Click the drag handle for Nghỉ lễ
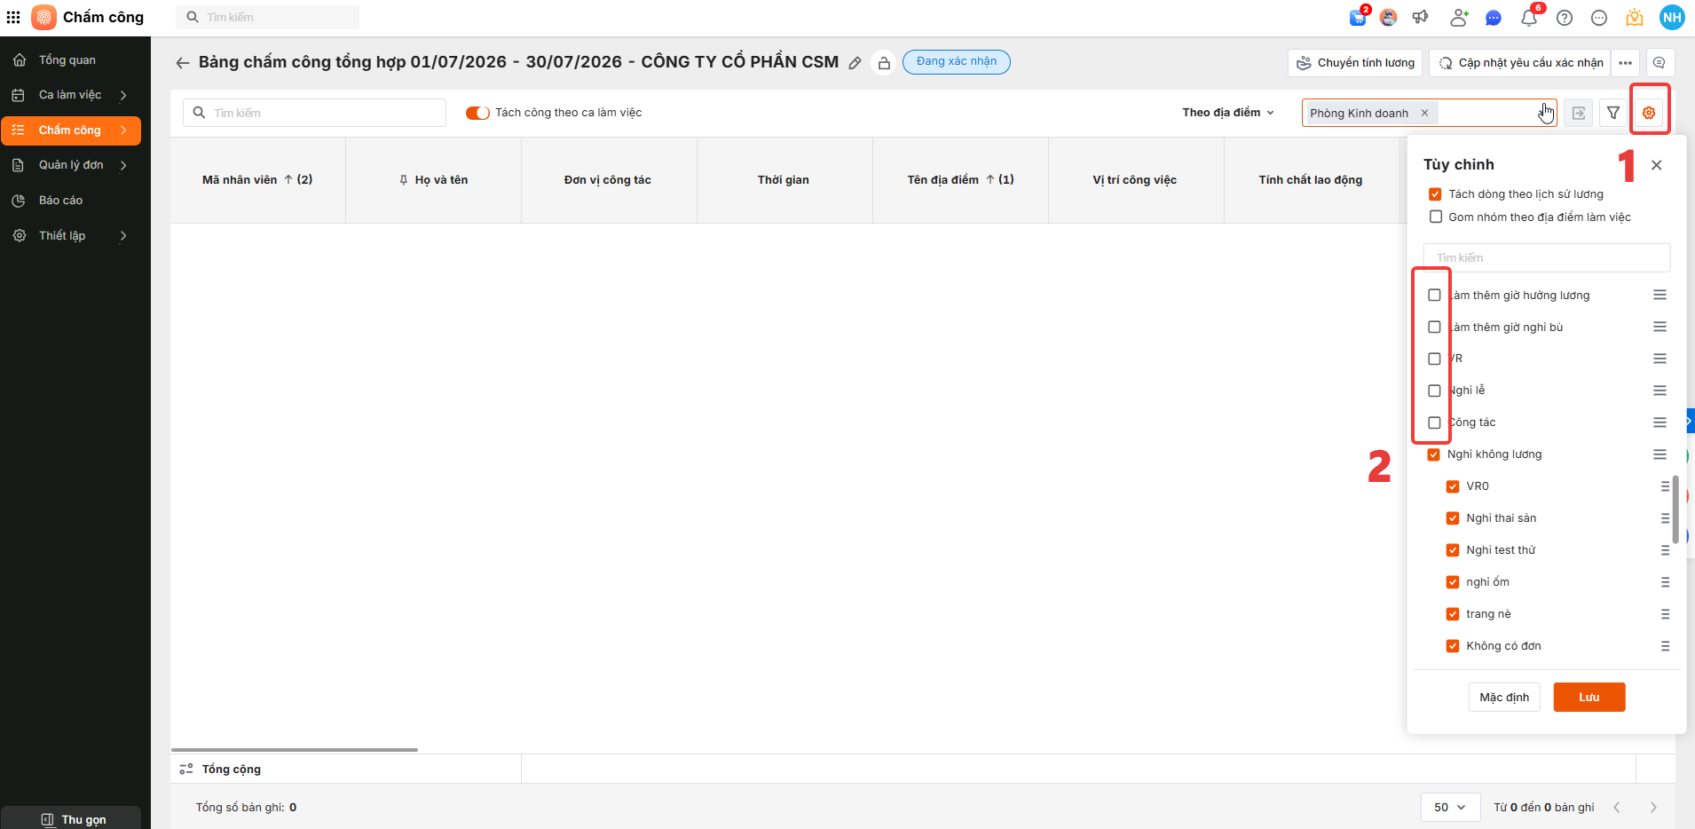 (x=1660, y=391)
